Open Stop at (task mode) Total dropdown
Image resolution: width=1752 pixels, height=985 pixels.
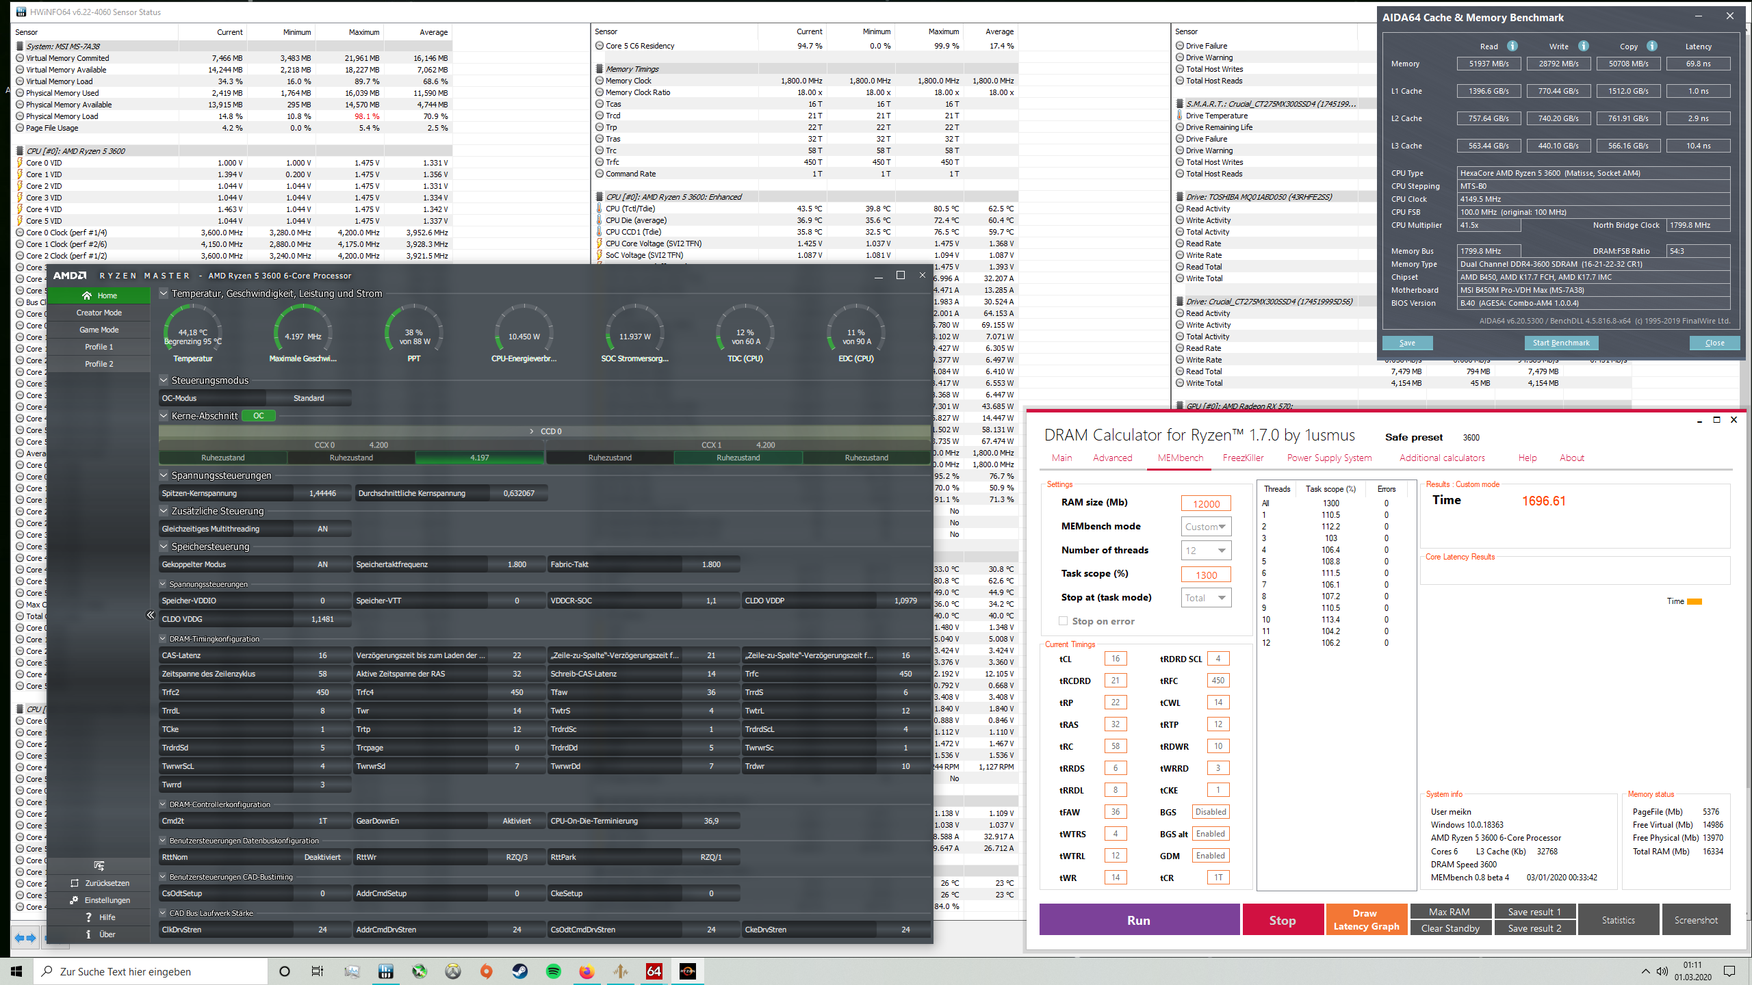pyautogui.click(x=1206, y=598)
